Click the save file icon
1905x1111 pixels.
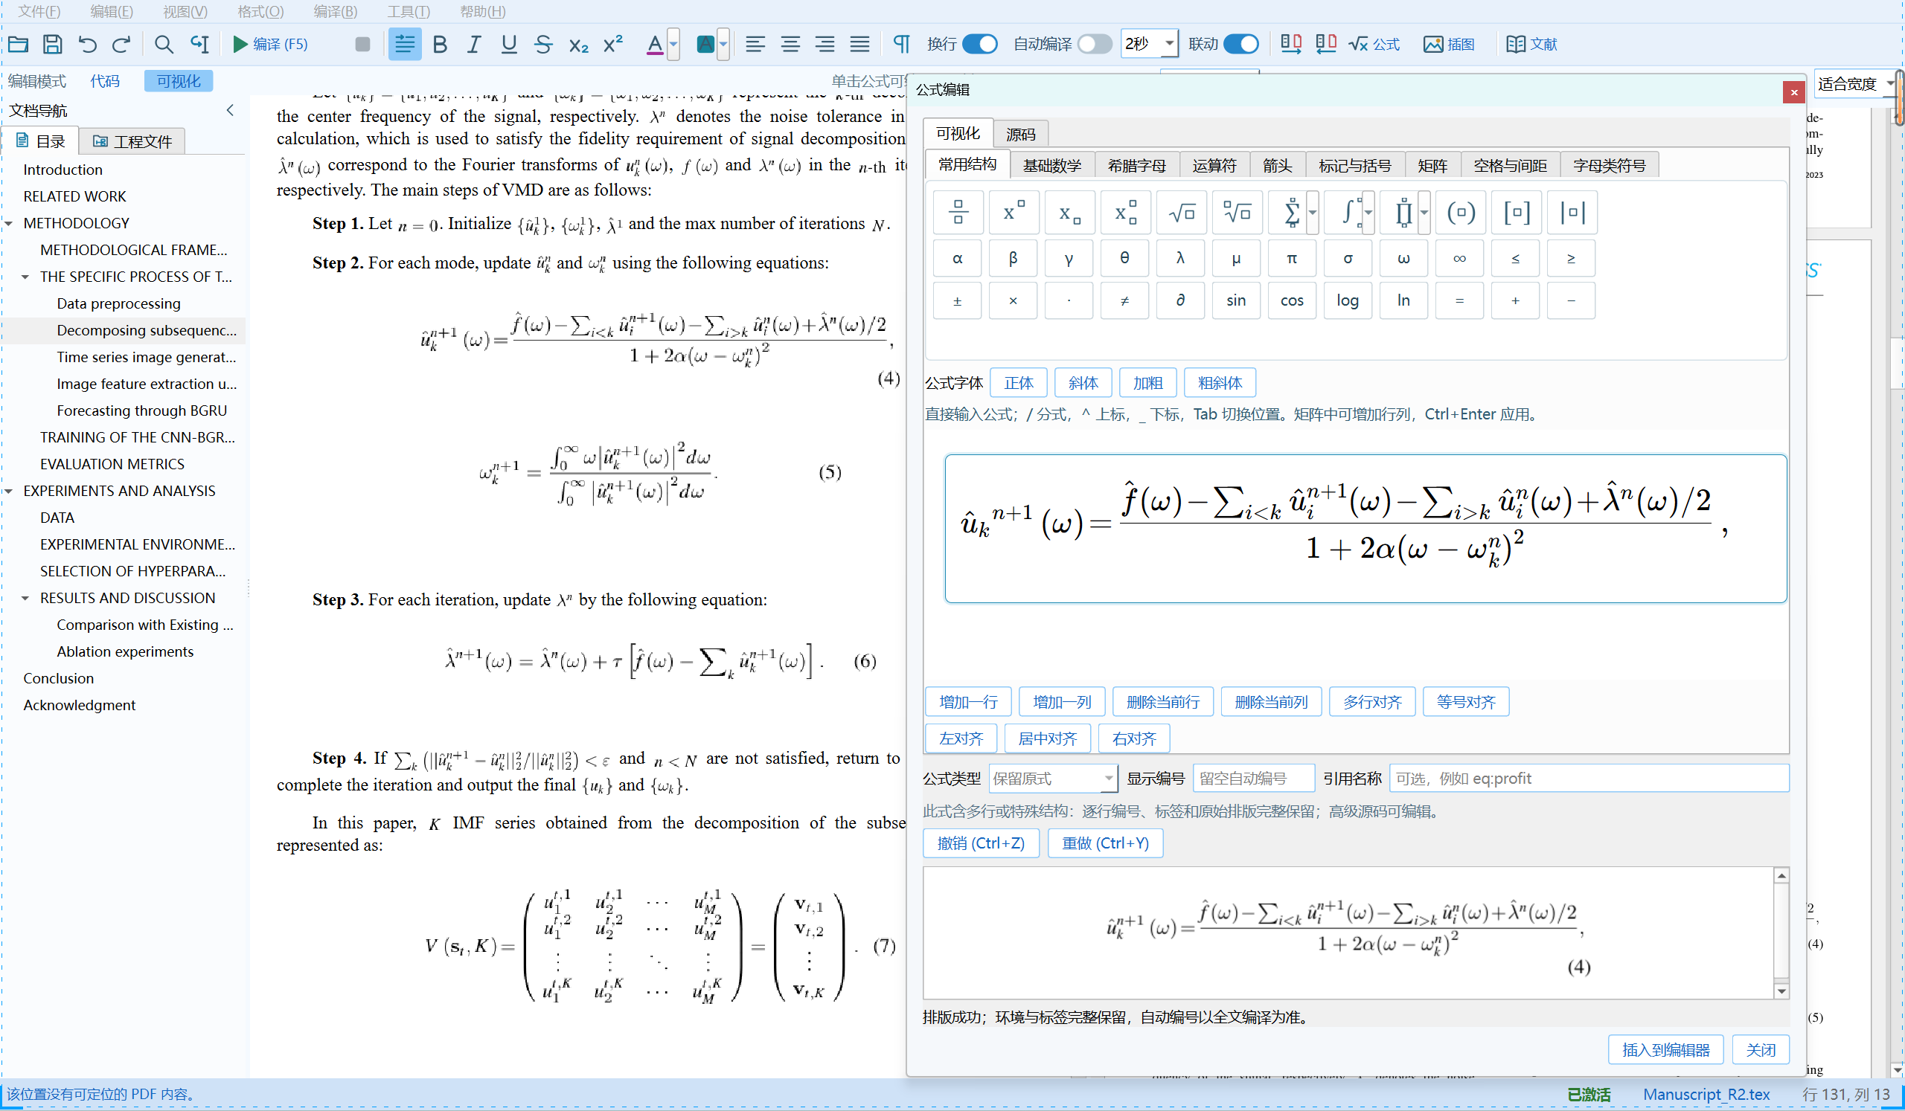tap(52, 44)
